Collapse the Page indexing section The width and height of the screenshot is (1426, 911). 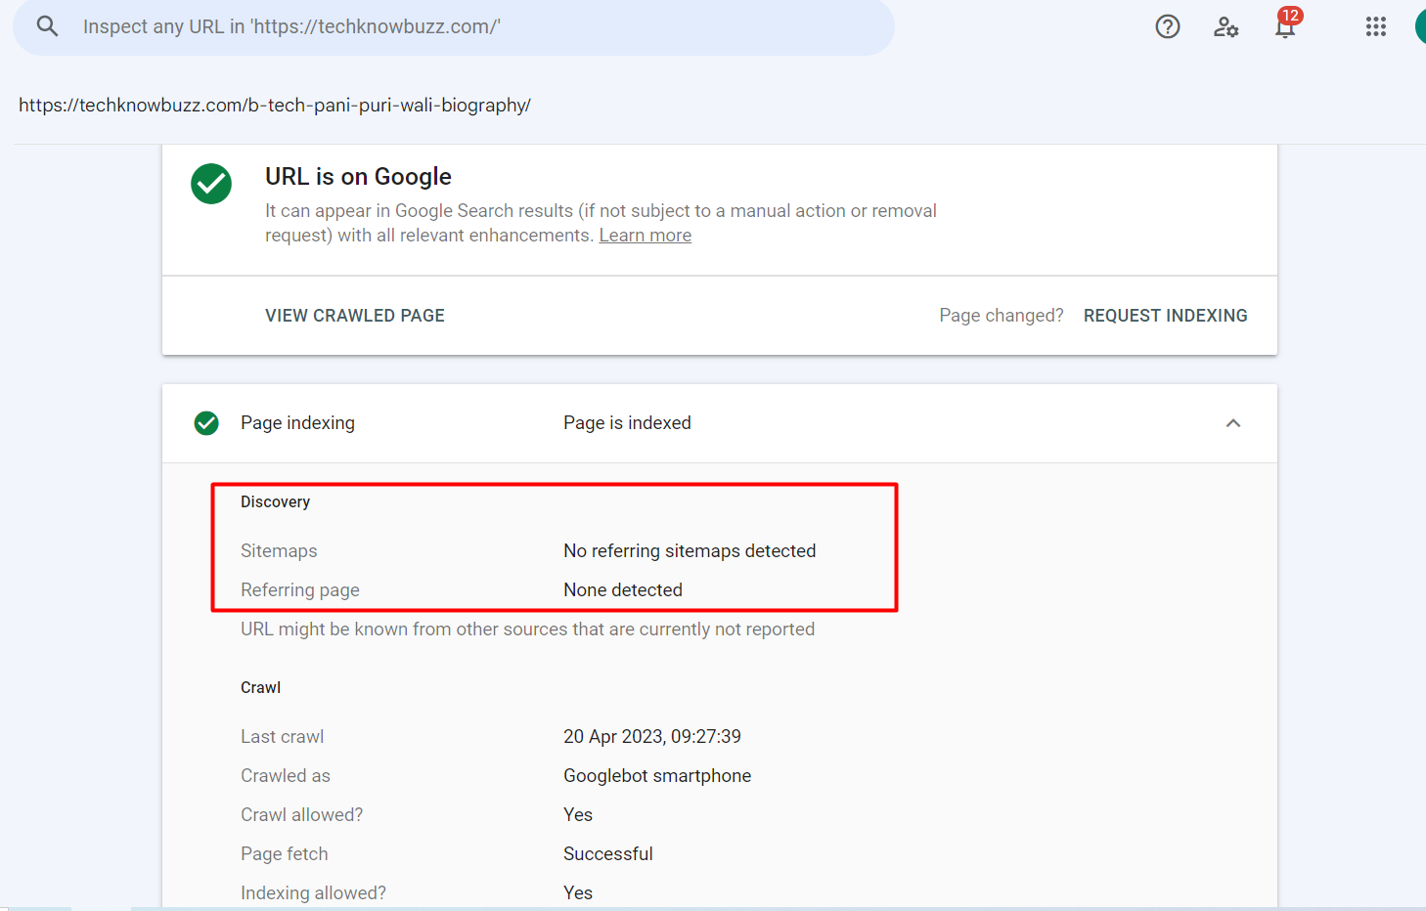point(1233,422)
